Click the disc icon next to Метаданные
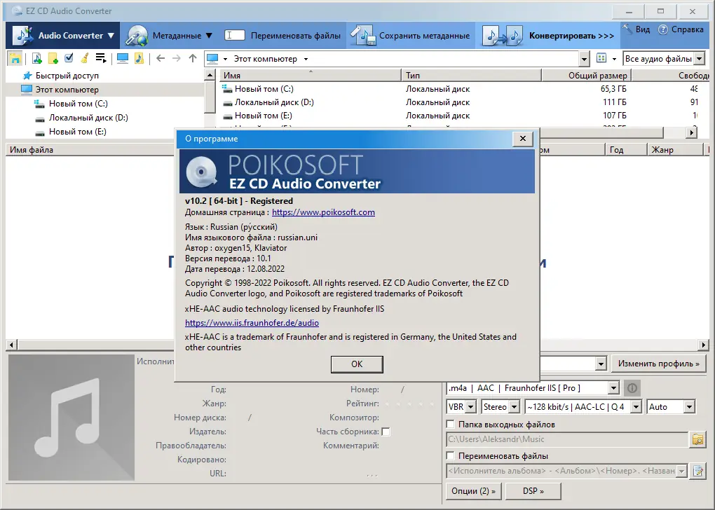Screen dimensions: 715x510 (137, 36)
